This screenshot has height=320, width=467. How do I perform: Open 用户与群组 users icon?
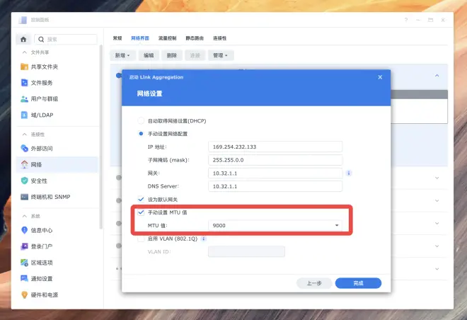25,99
